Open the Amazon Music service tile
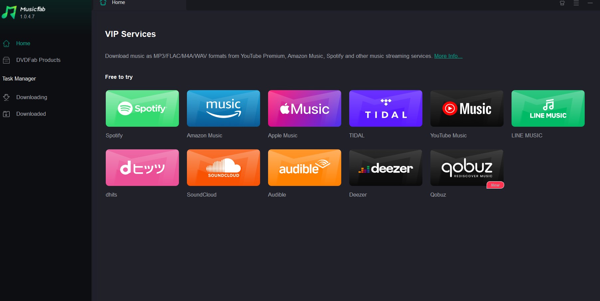 pyautogui.click(x=224, y=108)
